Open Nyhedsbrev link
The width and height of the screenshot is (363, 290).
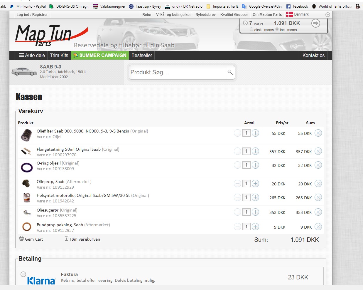(205, 15)
